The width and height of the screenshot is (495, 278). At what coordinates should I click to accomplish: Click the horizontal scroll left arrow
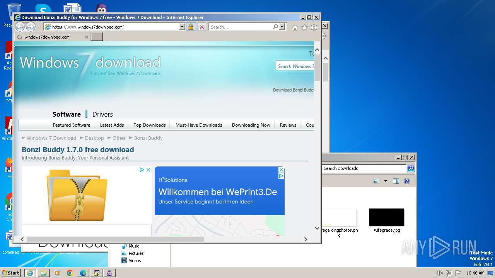point(22,239)
